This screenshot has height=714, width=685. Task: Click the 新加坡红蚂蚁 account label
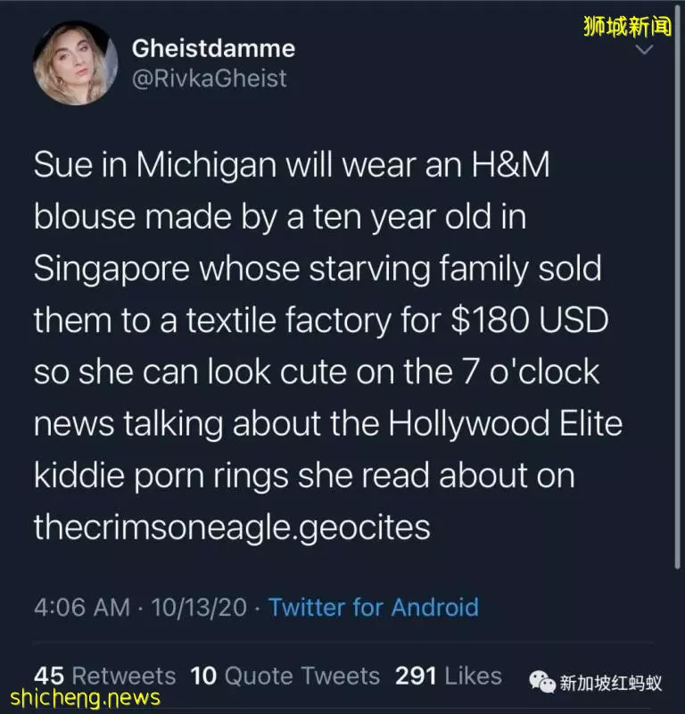[610, 683]
